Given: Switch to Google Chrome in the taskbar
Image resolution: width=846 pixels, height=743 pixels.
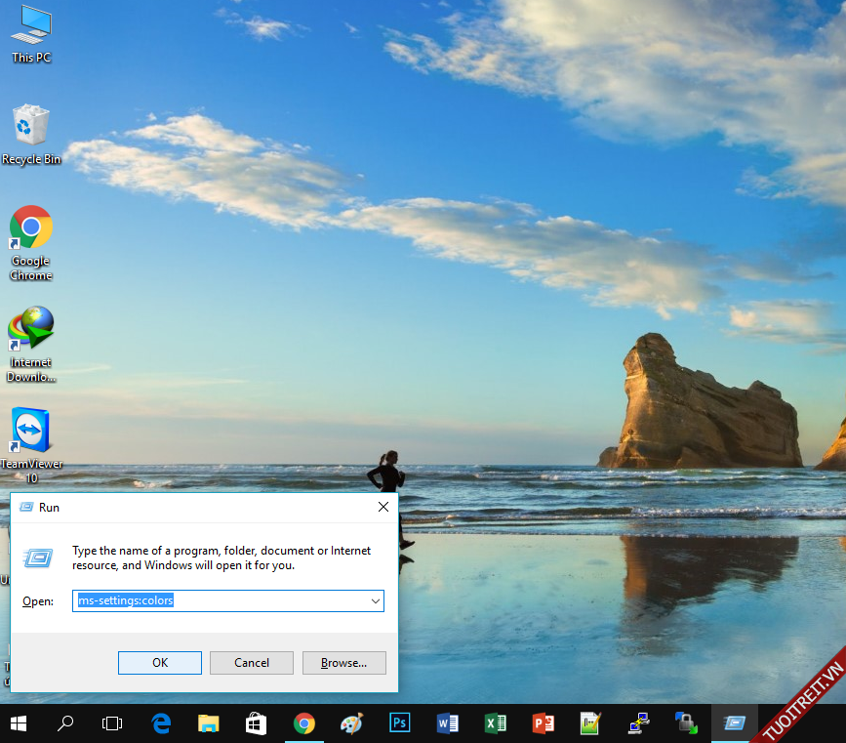Looking at the screenshot, I should click(304, 723).
